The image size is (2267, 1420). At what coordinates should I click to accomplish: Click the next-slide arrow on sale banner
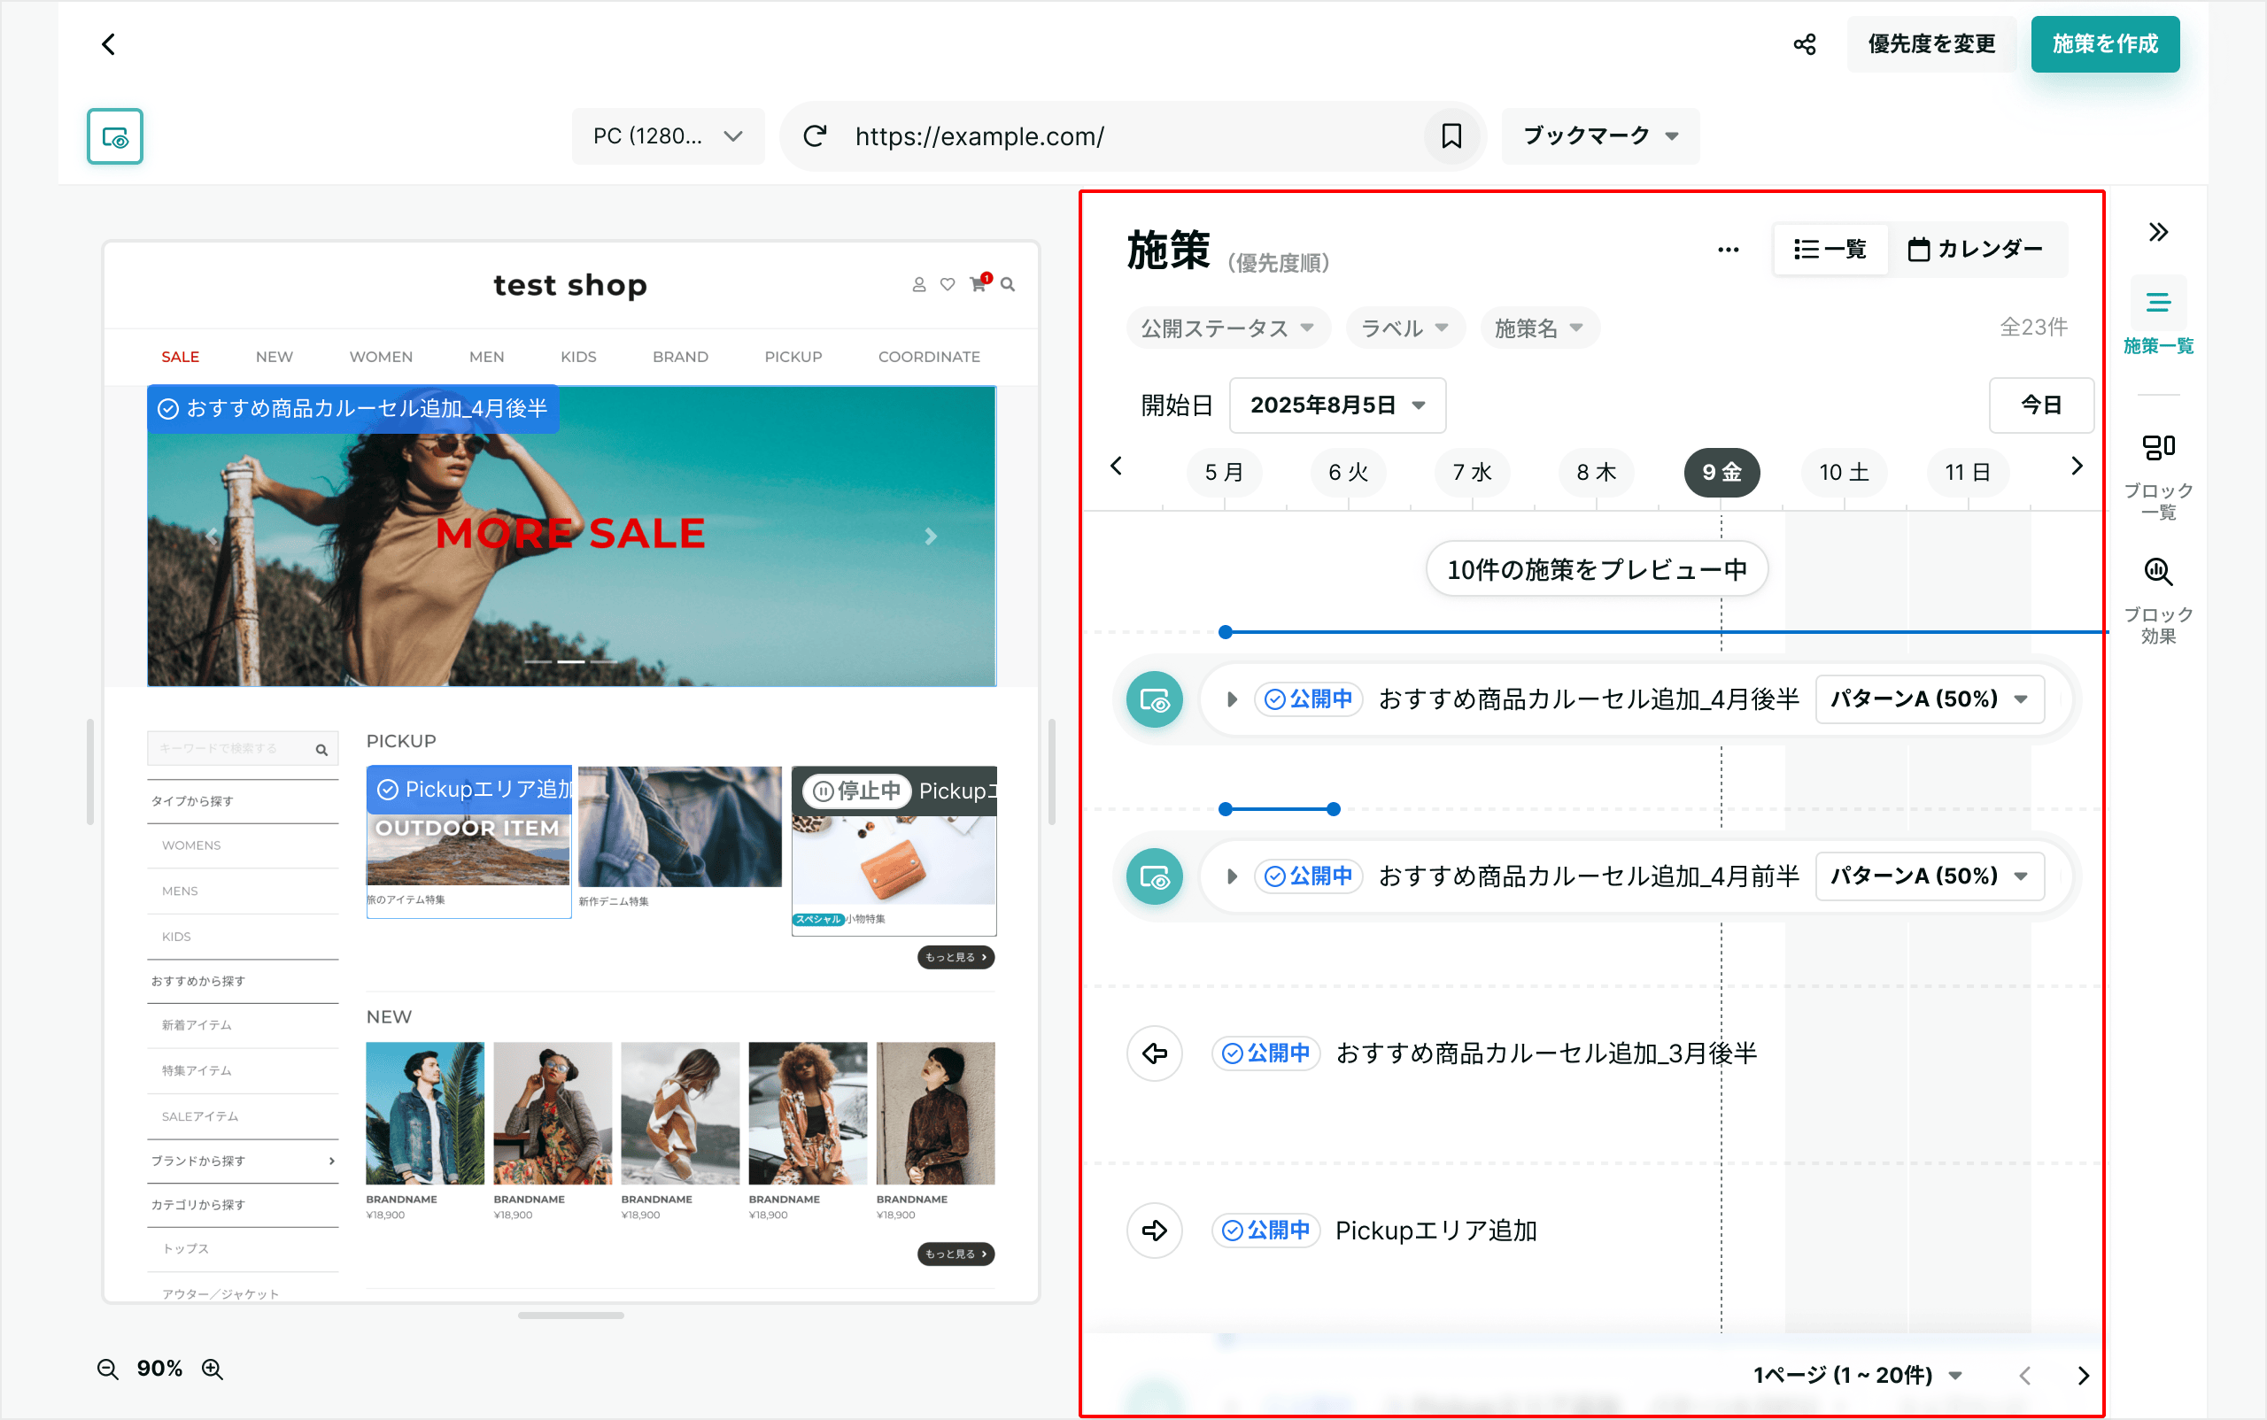[x=930, y=536]
